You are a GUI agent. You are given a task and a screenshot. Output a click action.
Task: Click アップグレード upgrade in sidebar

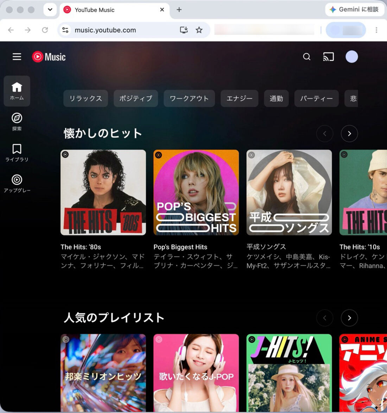17,183
